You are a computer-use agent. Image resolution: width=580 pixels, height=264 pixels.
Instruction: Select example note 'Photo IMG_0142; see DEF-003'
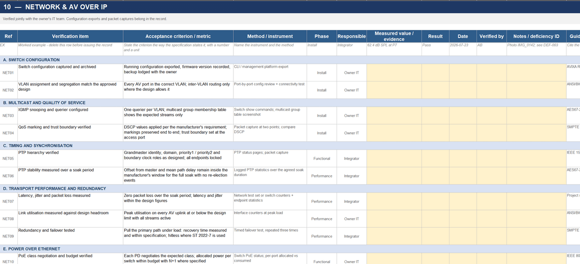click(x=536, y=49)
